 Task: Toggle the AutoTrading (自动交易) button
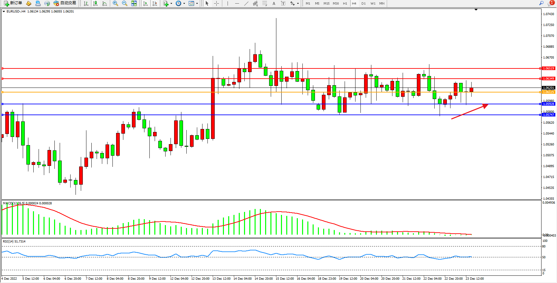65,3
